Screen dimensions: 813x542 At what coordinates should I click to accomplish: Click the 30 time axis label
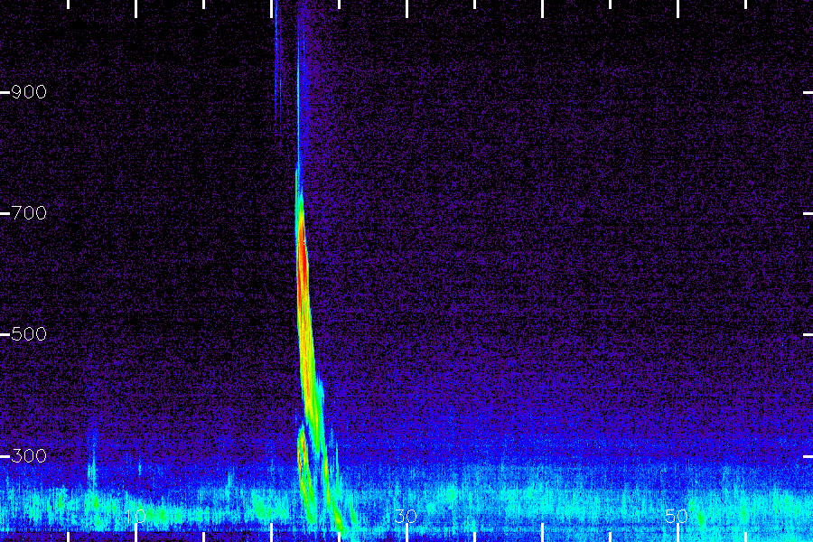[x=406, y=516]
